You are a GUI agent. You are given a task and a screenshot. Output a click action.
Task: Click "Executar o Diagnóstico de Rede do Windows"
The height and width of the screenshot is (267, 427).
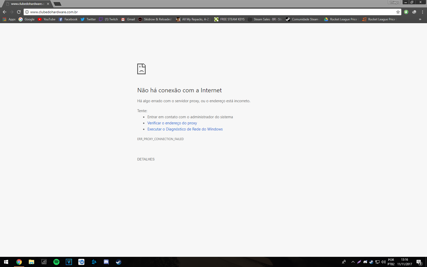click(185, 129)
